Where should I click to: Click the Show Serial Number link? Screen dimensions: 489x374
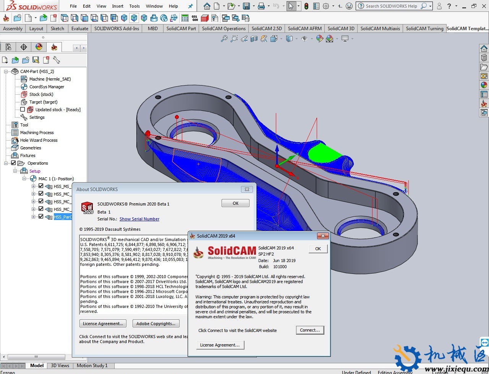pos(139,219)
